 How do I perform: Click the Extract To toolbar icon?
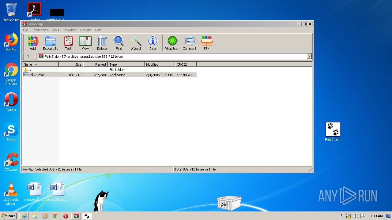click(x=51, y=43)
